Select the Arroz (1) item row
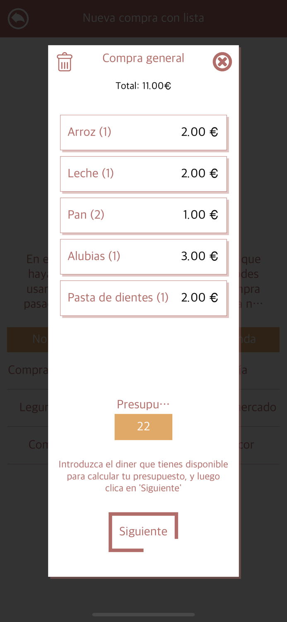This screenshot has height=622, width=287. [143, 132]
